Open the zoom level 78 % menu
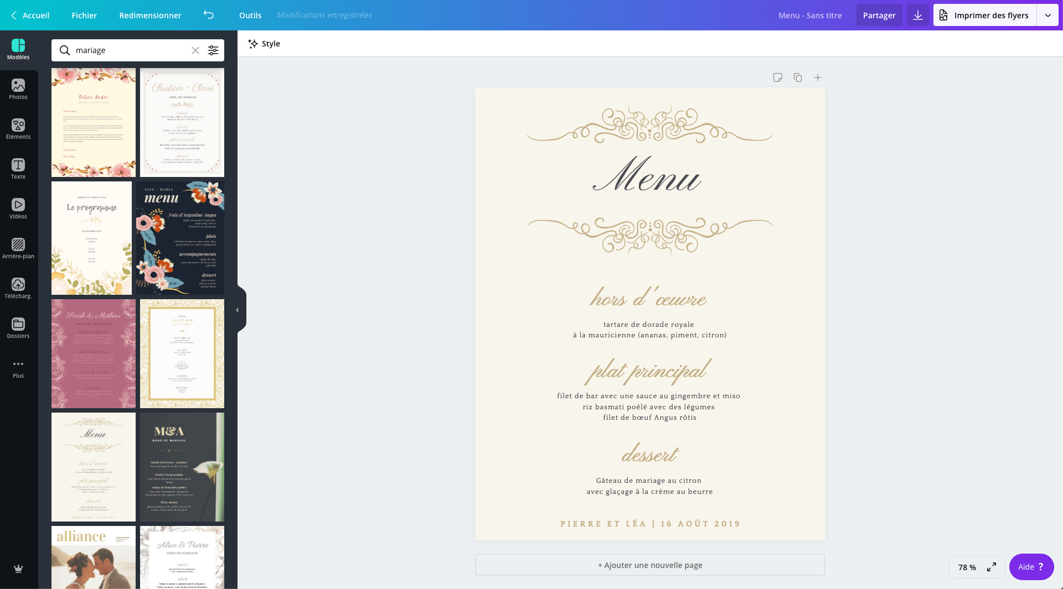Viewport: 1063px width, 589px height. click(967, 567)
